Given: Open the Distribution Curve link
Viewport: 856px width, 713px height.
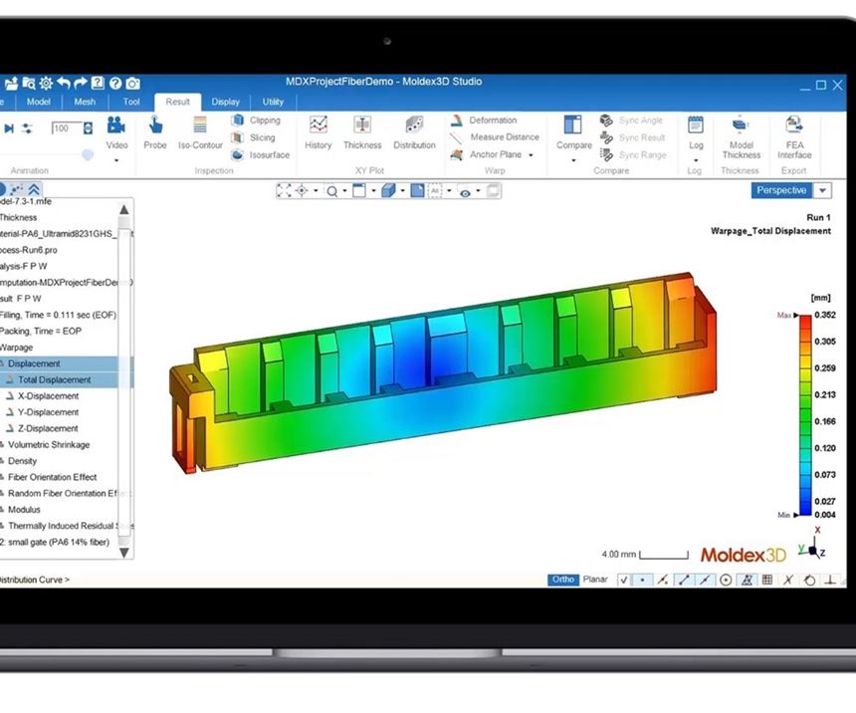Looking at the screenshot, I should 34,580.
